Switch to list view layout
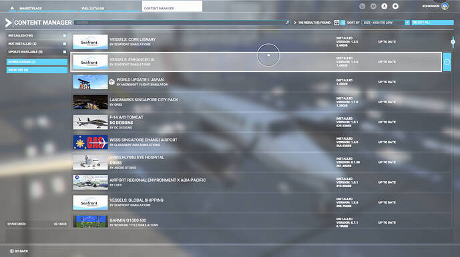 point(342,23)
